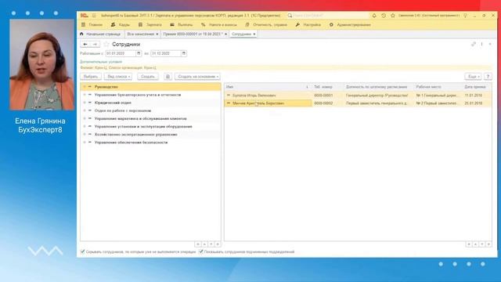The width and height of the screenshot is (501, 282).
Task: Jump to first row in departments tree
Action: click(198, 244)
